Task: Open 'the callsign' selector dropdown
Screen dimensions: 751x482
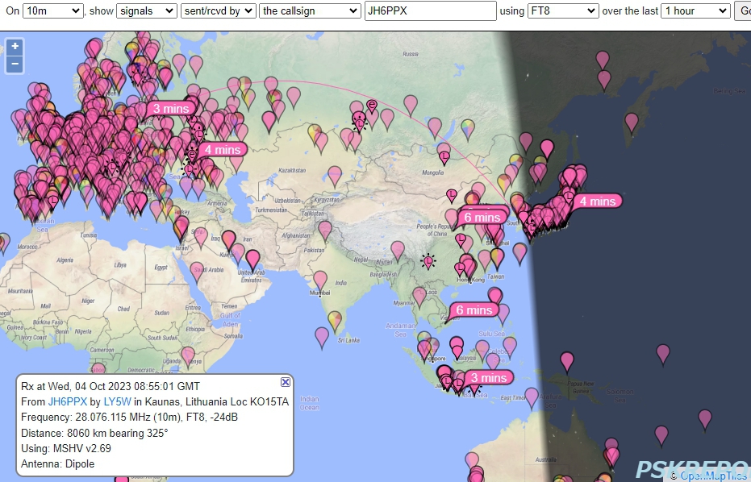Action: click(310, 10)
